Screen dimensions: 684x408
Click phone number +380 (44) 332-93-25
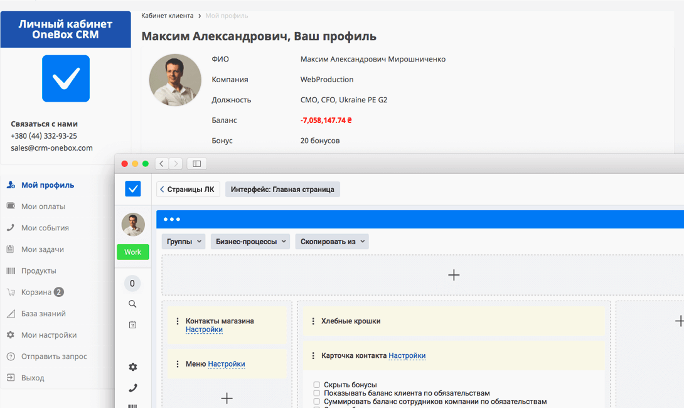pos(44,136)
